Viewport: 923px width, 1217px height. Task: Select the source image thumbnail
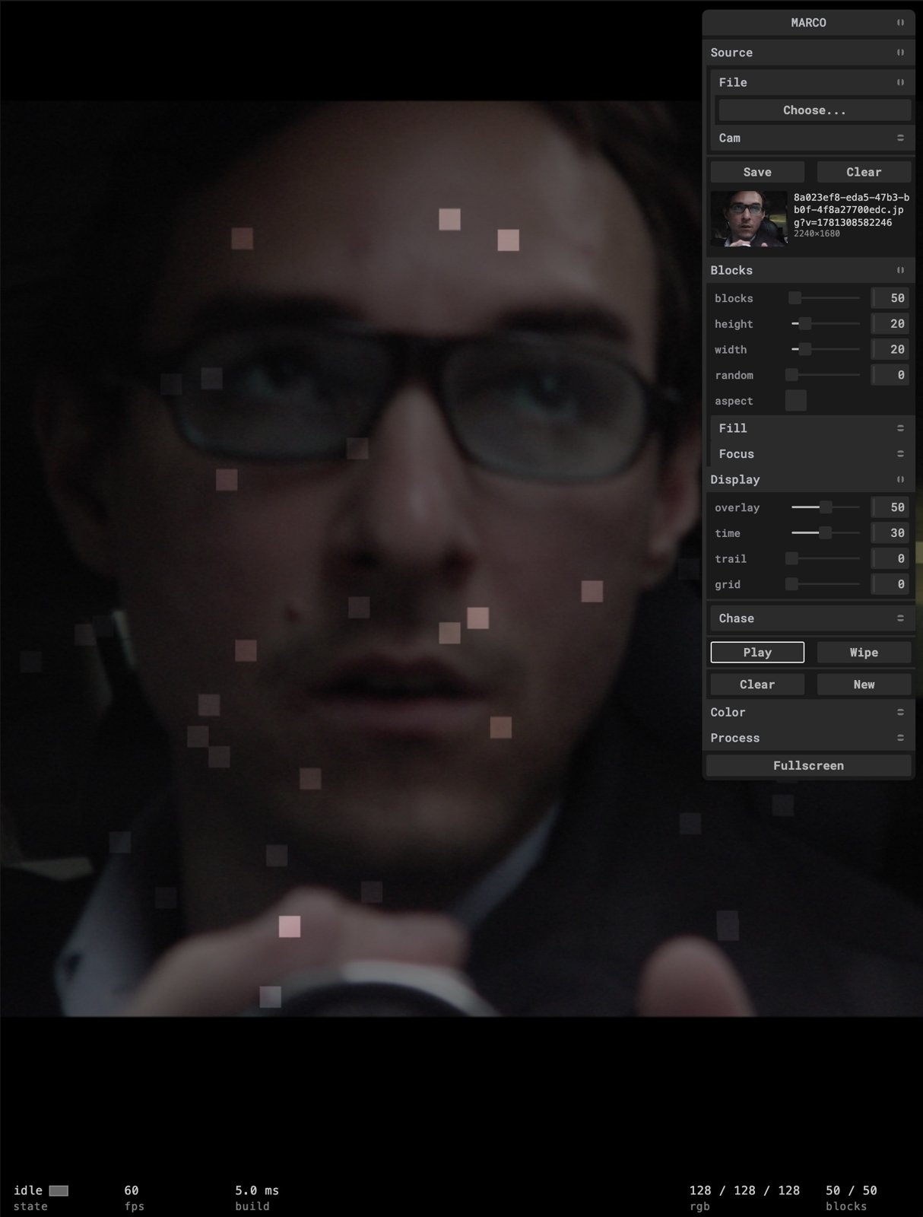click(749, 219)
